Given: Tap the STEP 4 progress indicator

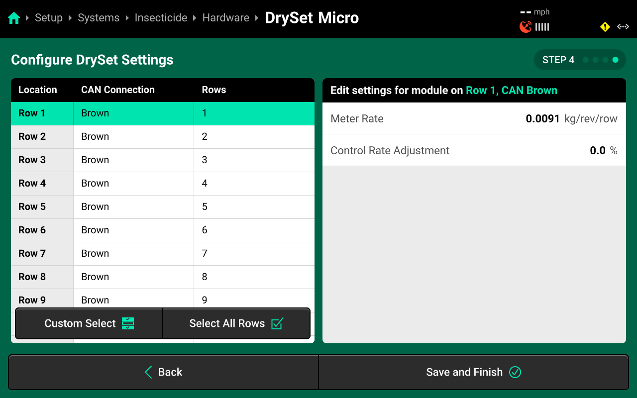Looking at the screenshot, I should click(x=580, y=60).
